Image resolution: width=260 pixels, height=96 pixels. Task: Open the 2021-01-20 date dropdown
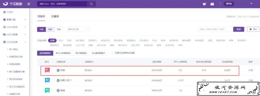[77, 29]
